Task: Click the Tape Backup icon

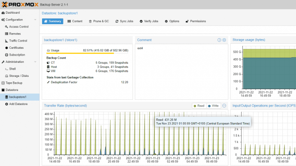Action: 3,83
